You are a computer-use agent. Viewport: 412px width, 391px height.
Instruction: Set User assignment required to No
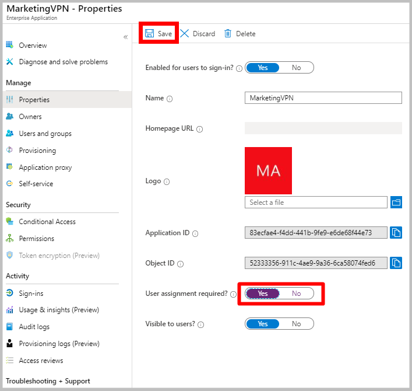[x=297, y=294]
